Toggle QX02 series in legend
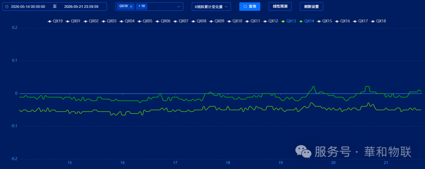The height and width of the screenshot is (169, 425). [91, 21]
